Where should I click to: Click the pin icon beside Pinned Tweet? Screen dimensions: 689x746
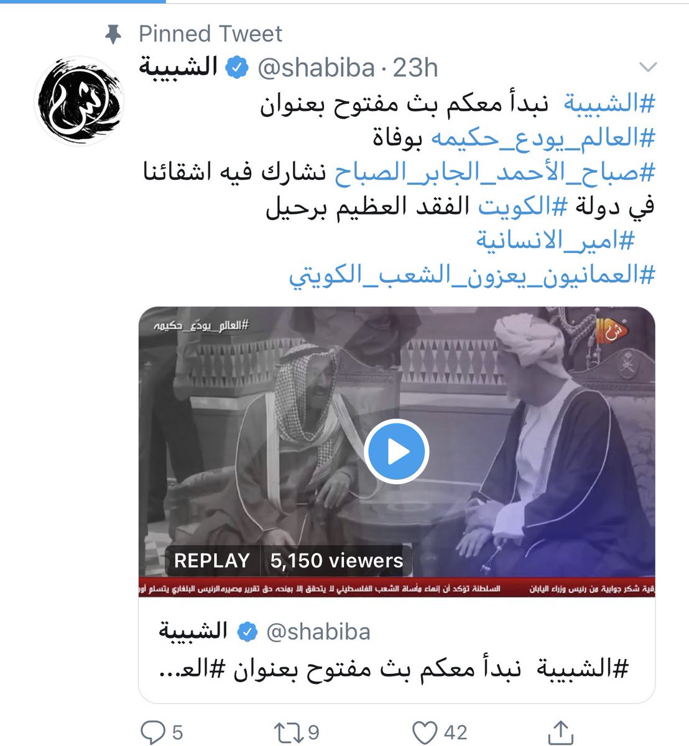(113, 35)
